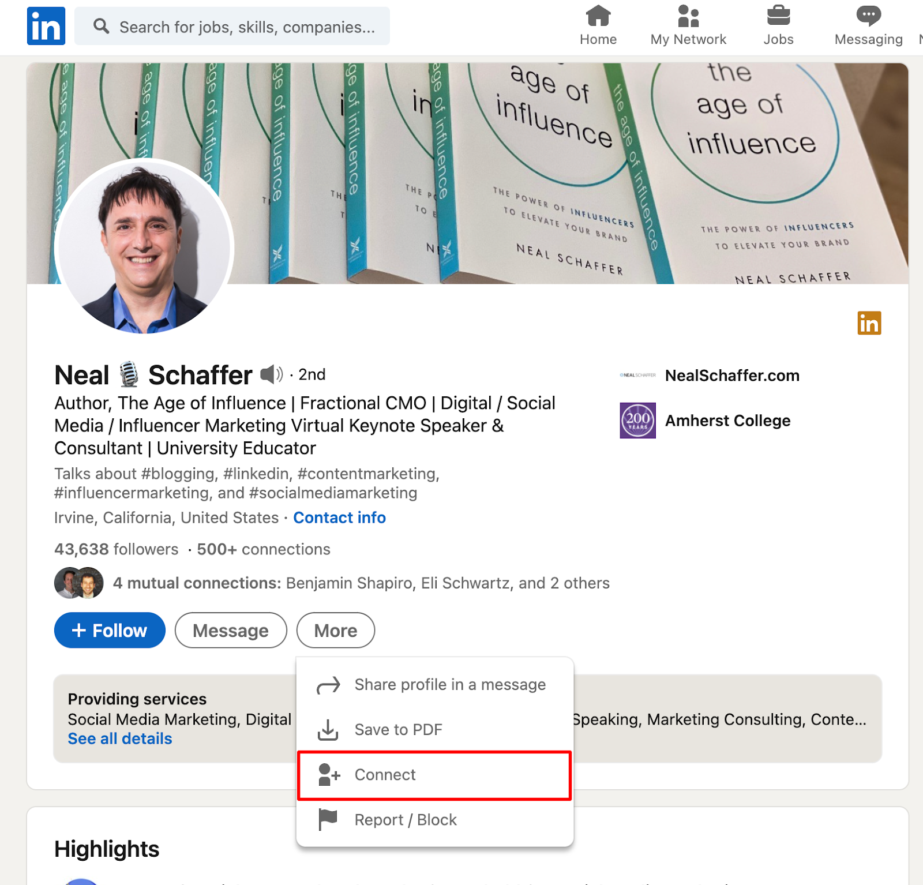
Task: Click the search magnifier icon
Action: click(102, 26)
